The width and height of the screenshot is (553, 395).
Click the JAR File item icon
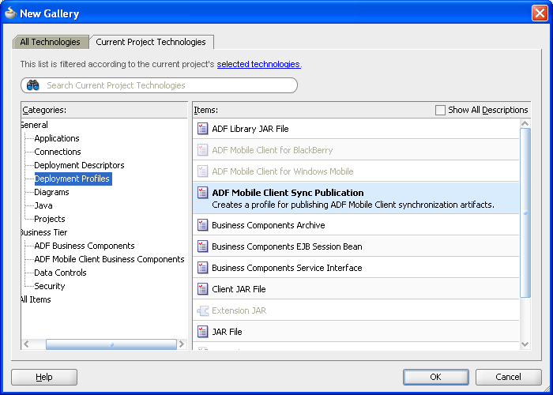[202, 332]
